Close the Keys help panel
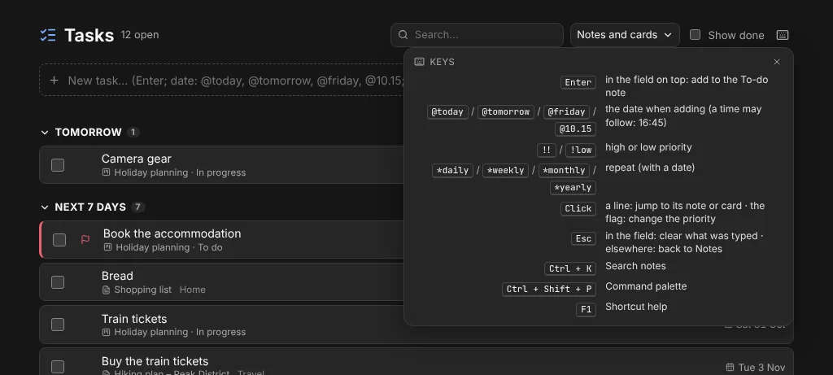This screenshot has width=833, height=375. [777, 62]
